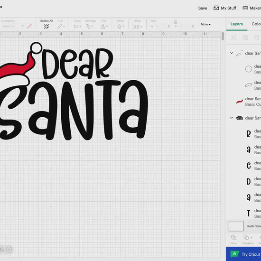Open the Combine tool menu
Viewport: 261px width, 261px height.
(248, 237)
